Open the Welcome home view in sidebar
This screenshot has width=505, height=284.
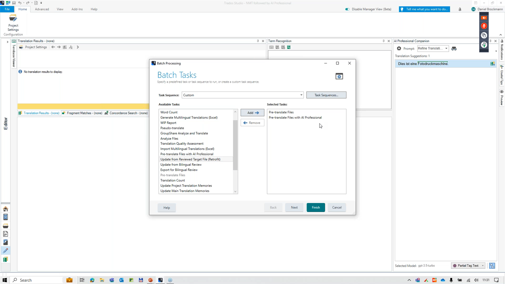coord(6,209)
